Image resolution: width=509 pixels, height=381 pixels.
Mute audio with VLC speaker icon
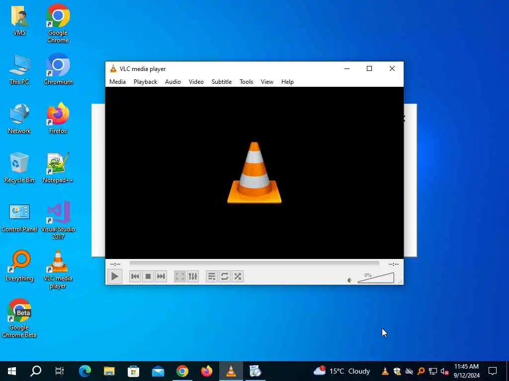pos(349,280)
